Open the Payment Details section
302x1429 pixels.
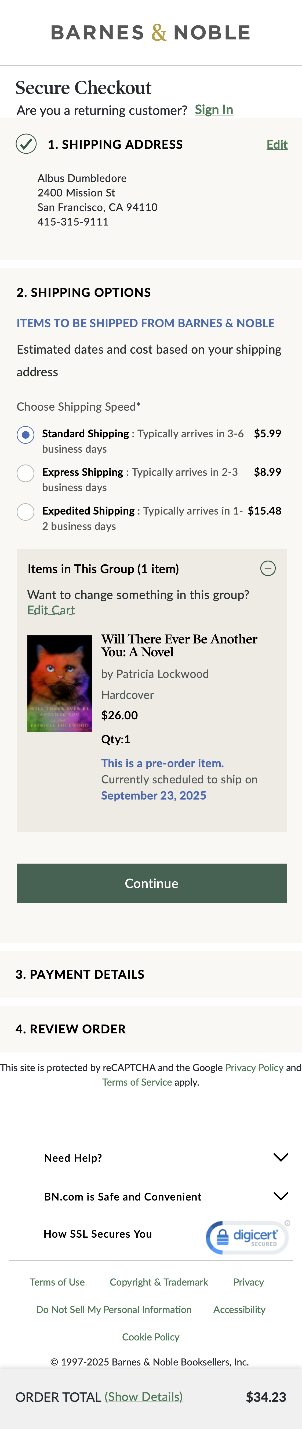80,974
